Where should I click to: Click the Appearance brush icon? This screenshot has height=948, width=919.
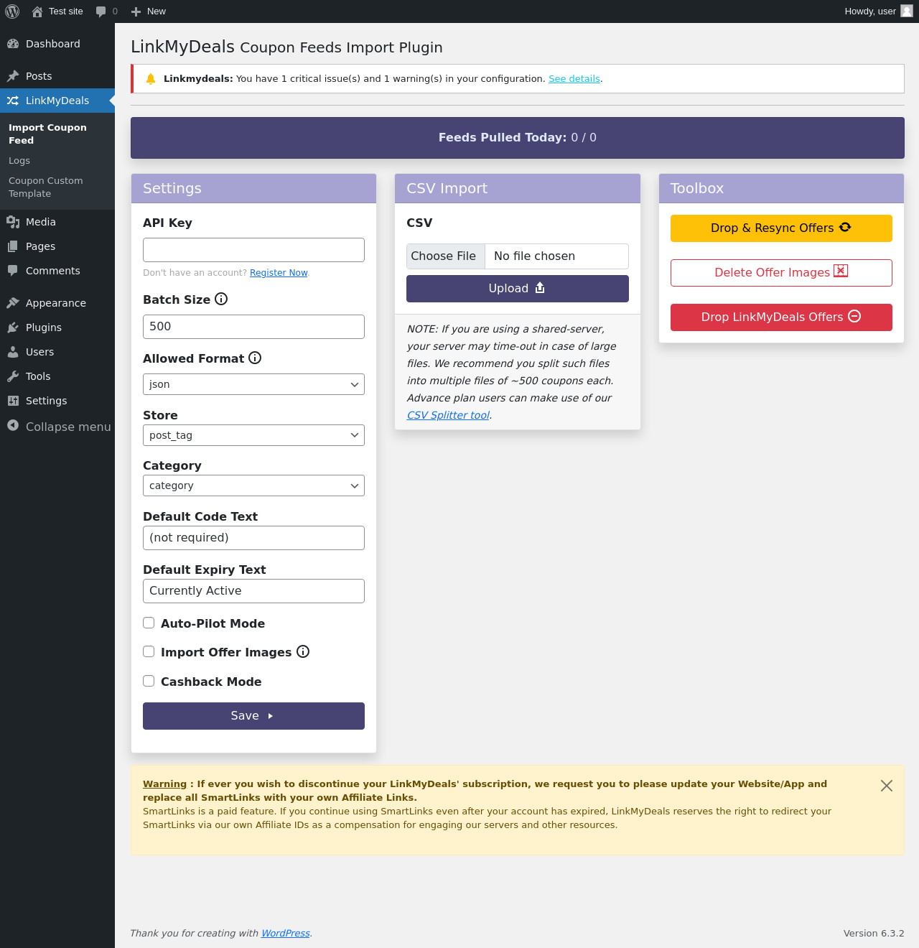coord(13,303)
